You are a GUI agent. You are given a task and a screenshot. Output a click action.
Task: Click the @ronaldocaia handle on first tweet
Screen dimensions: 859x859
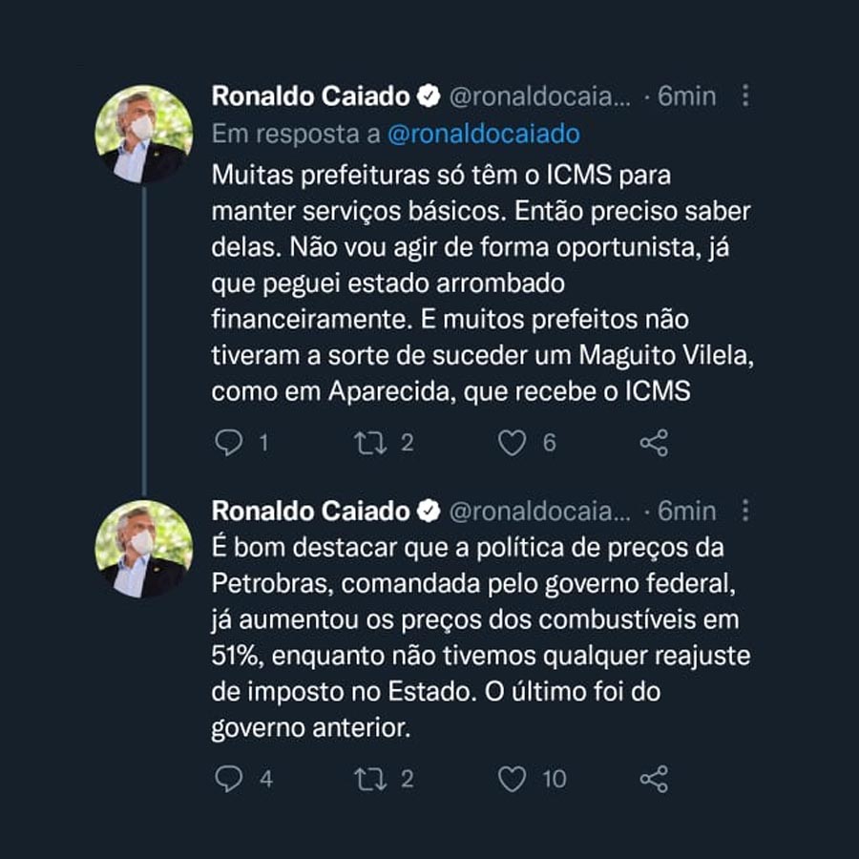(x=539, y=96)
